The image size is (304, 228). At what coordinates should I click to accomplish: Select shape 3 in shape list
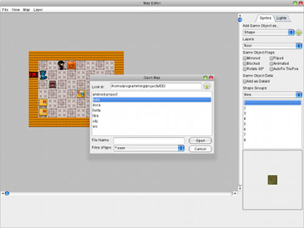pyautogui.click(x=272, y=113)
